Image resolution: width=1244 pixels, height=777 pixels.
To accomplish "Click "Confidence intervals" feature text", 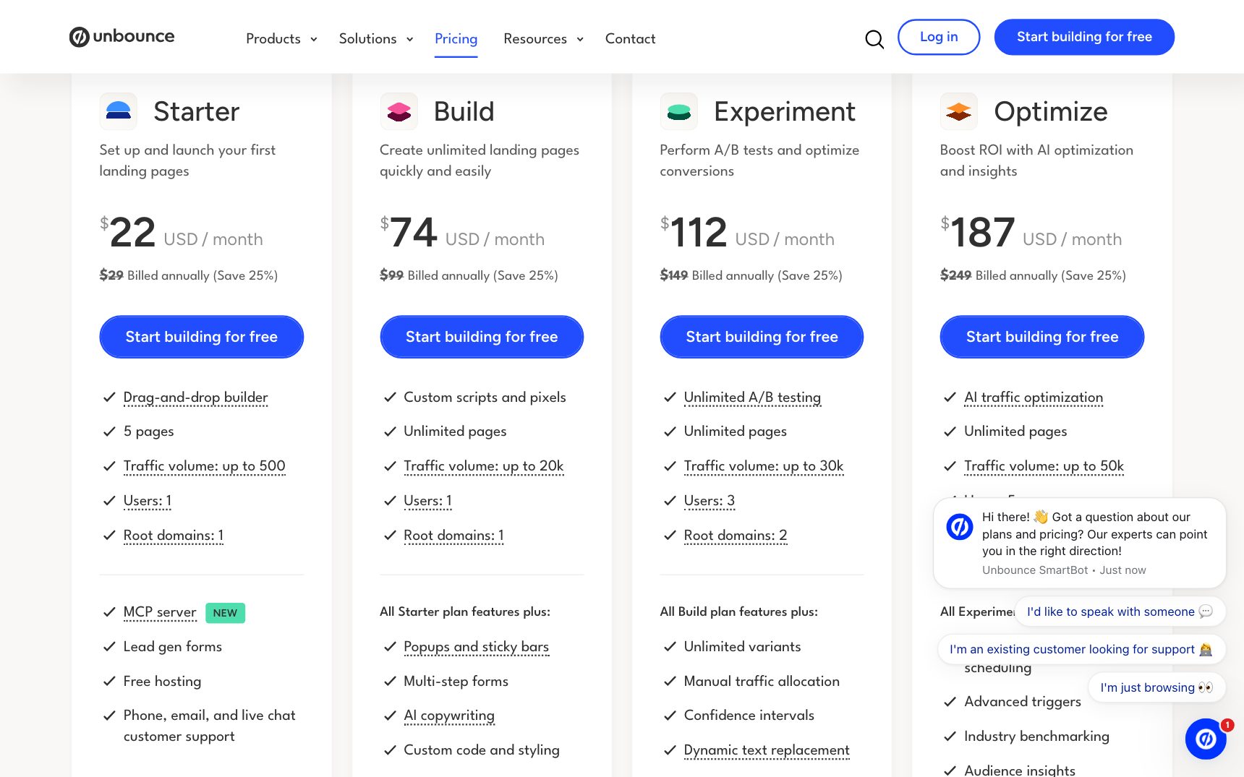I will [749, 716].
